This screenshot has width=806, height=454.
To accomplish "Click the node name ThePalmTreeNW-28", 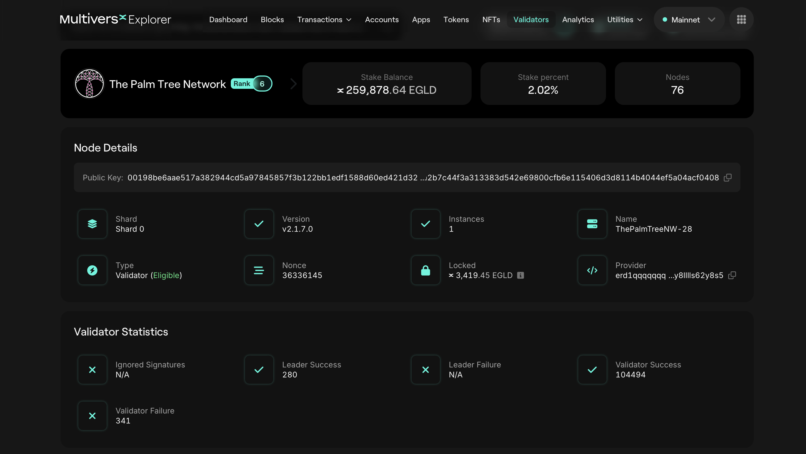I will (654, 229).
